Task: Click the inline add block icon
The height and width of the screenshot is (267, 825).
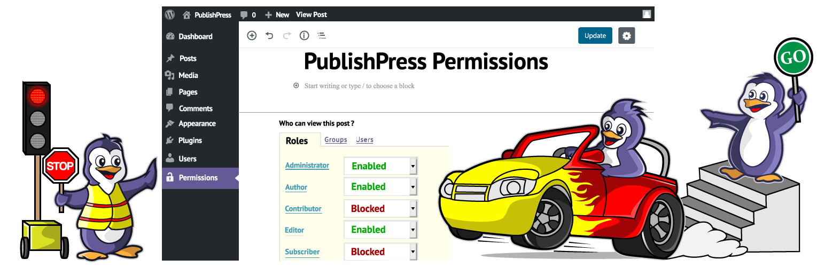Action: pyautogui.click(x=296, y=85)
